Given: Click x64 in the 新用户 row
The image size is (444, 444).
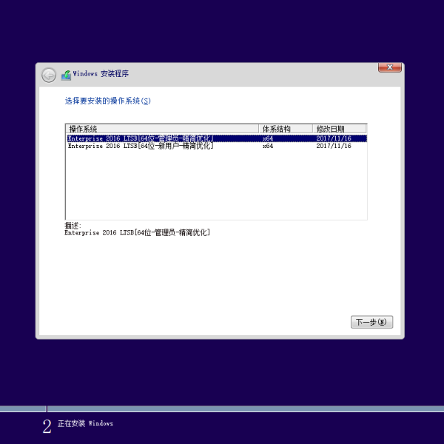Looking at the screenshot, I should [x=268, y=146].
